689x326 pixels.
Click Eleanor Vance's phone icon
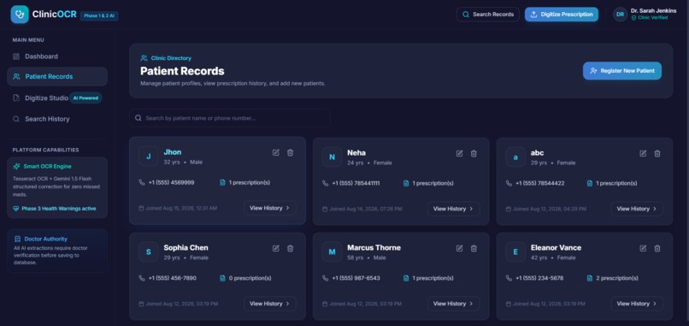[509, 278]
